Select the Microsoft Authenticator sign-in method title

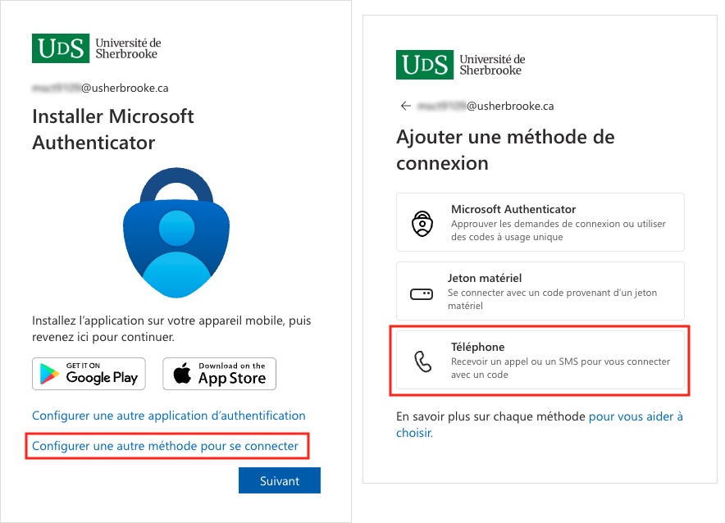pyautogui.click(x=513, y=209)
